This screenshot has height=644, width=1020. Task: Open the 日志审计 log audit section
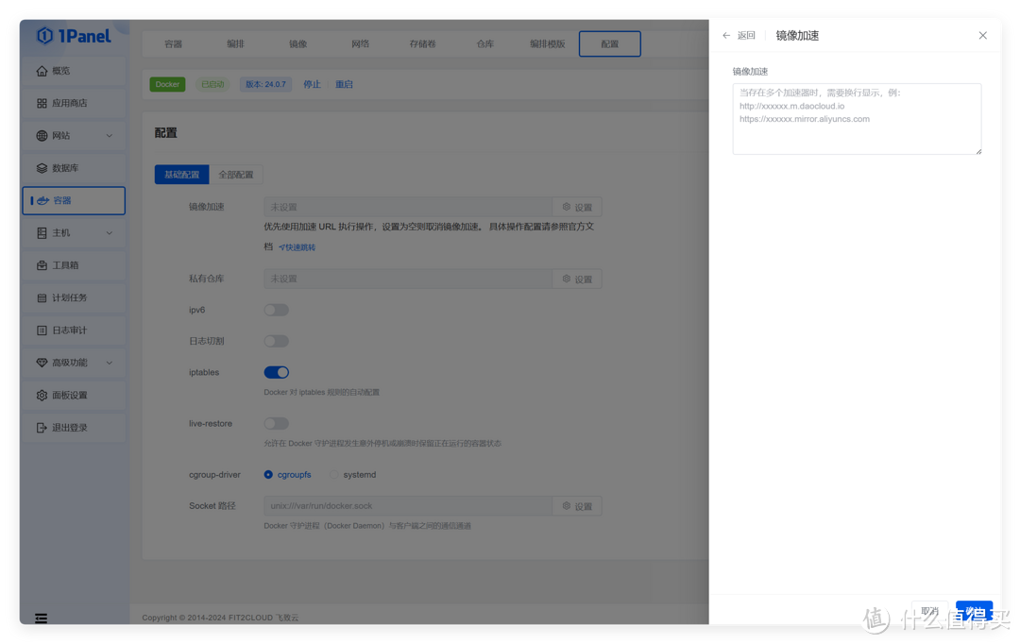point(73,330)
